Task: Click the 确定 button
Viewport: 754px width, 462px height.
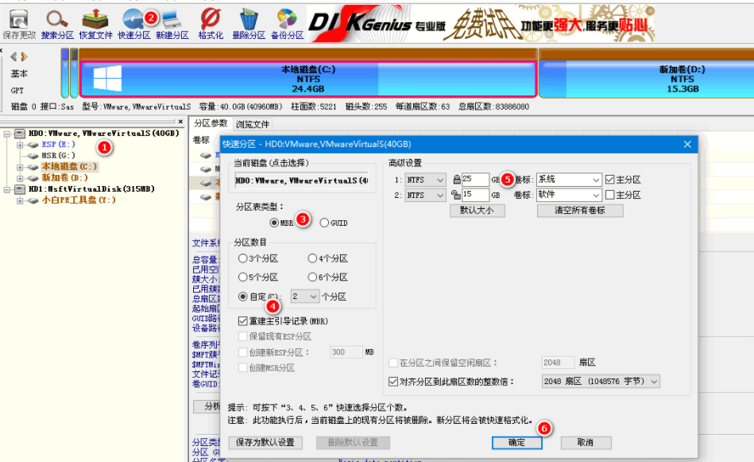Action: tap(517, 442)
